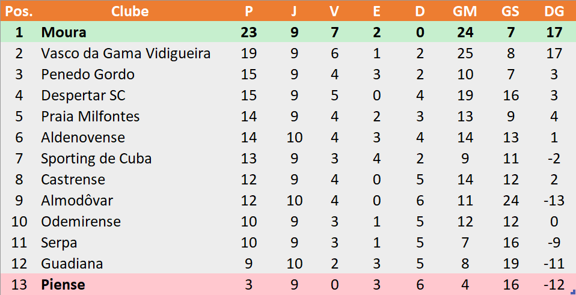Select the Almodôvar club cell

point(77,201)
